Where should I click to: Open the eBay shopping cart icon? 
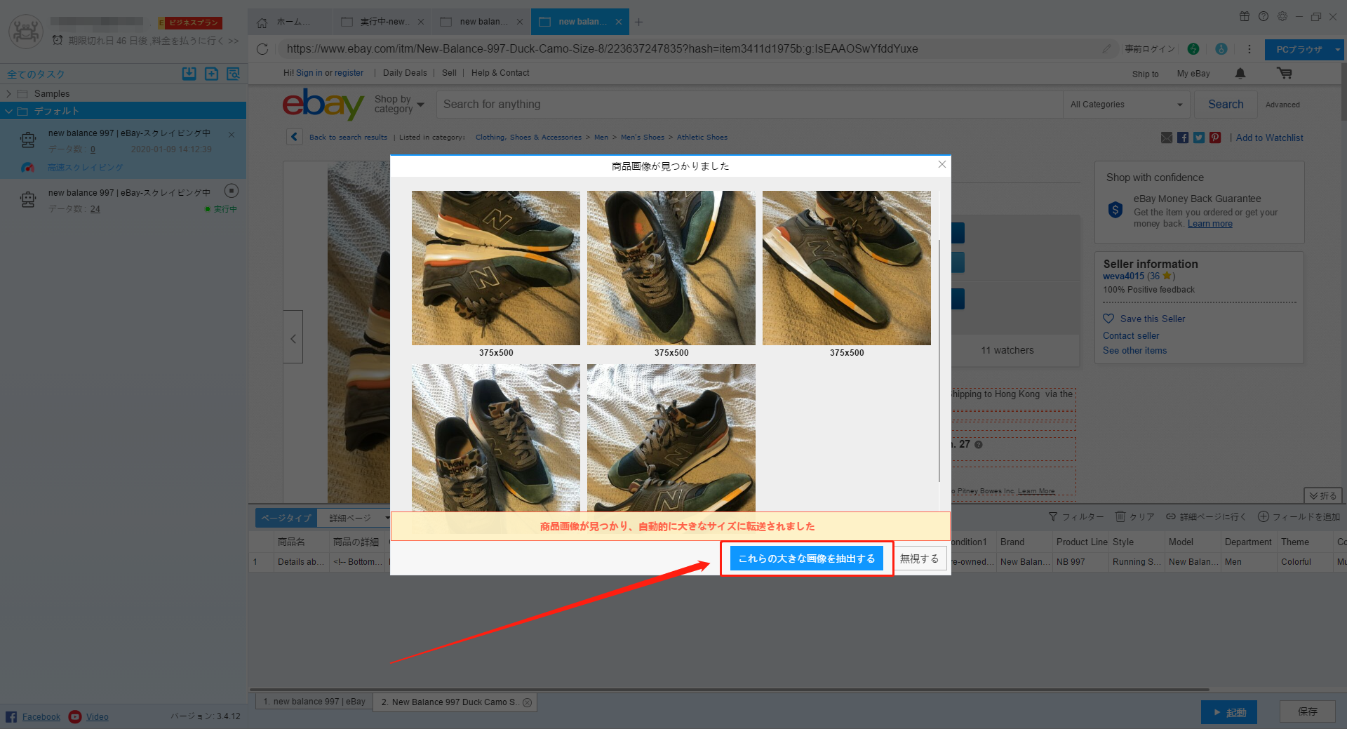1285,73
